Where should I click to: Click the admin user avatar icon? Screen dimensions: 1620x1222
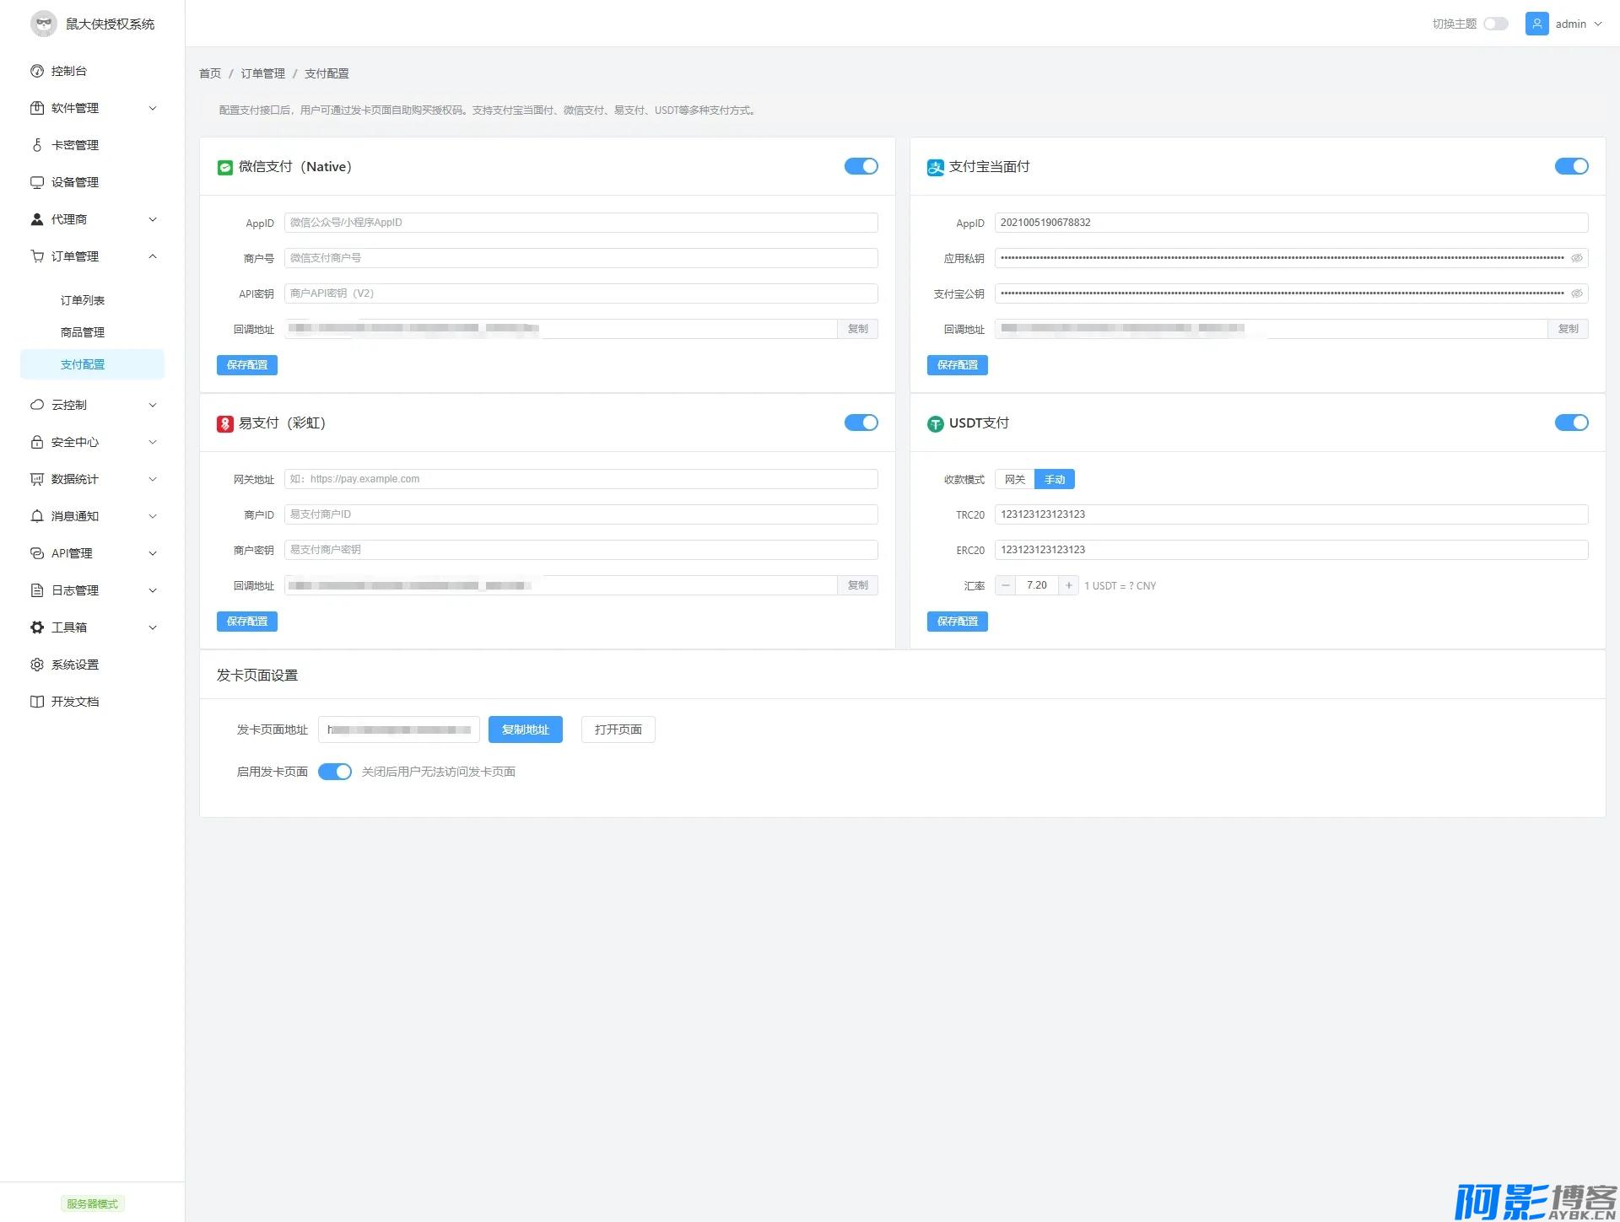click(1536, 24)
